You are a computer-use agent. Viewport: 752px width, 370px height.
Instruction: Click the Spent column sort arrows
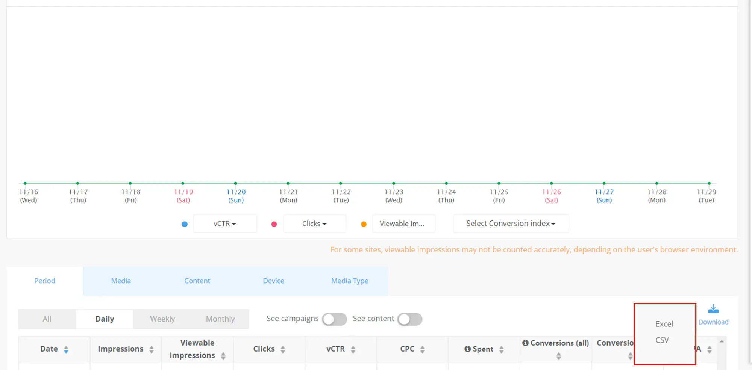tap(502, 350)
